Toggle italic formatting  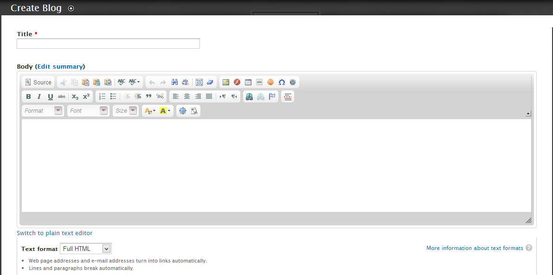[39, 97]
